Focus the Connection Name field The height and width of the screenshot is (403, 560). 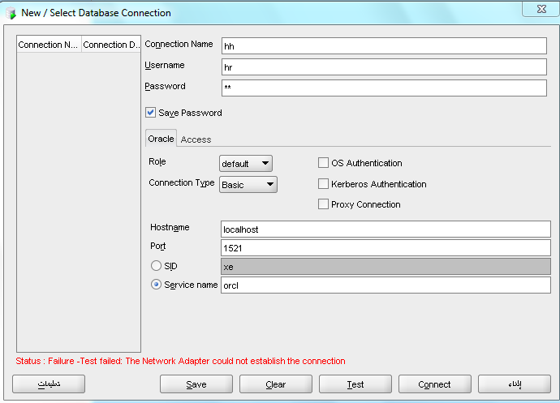tap(384, 46)
